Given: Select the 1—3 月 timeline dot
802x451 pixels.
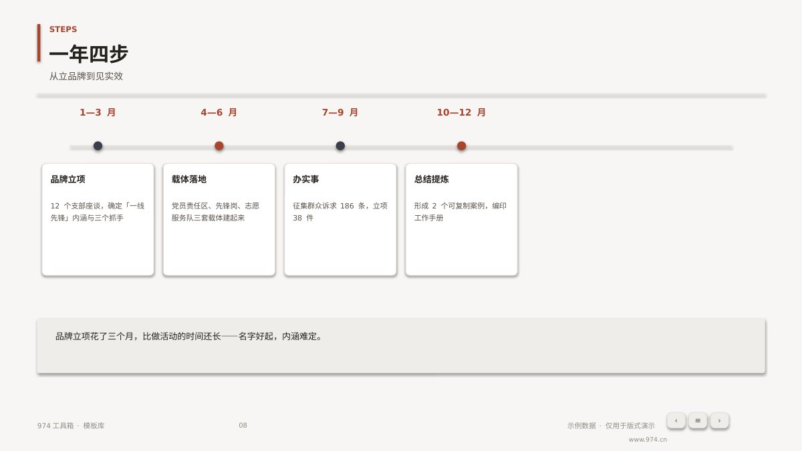Looking at the screenshot, I should tap(98, 146).
